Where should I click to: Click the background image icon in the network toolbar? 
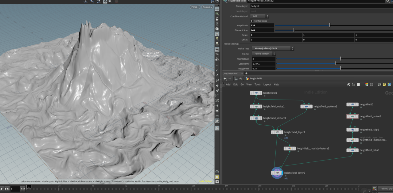[389, 84]
